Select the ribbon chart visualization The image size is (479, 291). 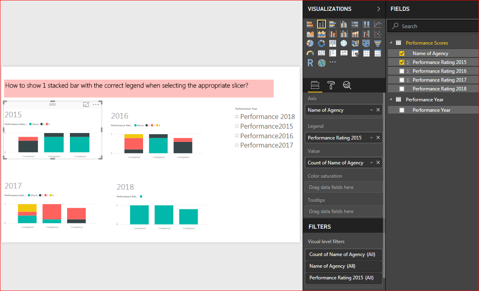pyautogui.click(x=355, y=34)
